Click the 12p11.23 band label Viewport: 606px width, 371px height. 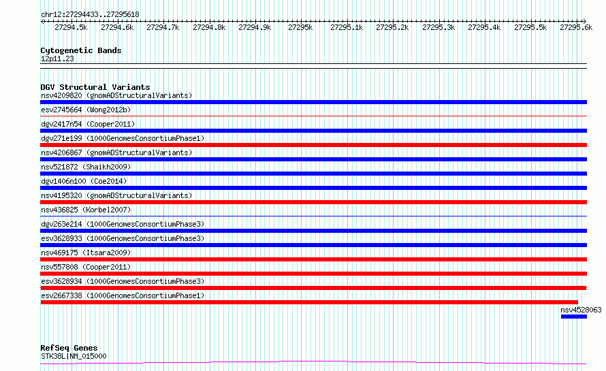pos(57,59)
